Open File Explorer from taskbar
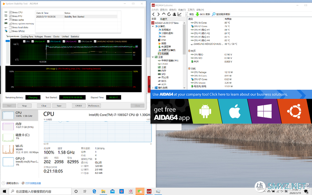 tap(103, 191)
